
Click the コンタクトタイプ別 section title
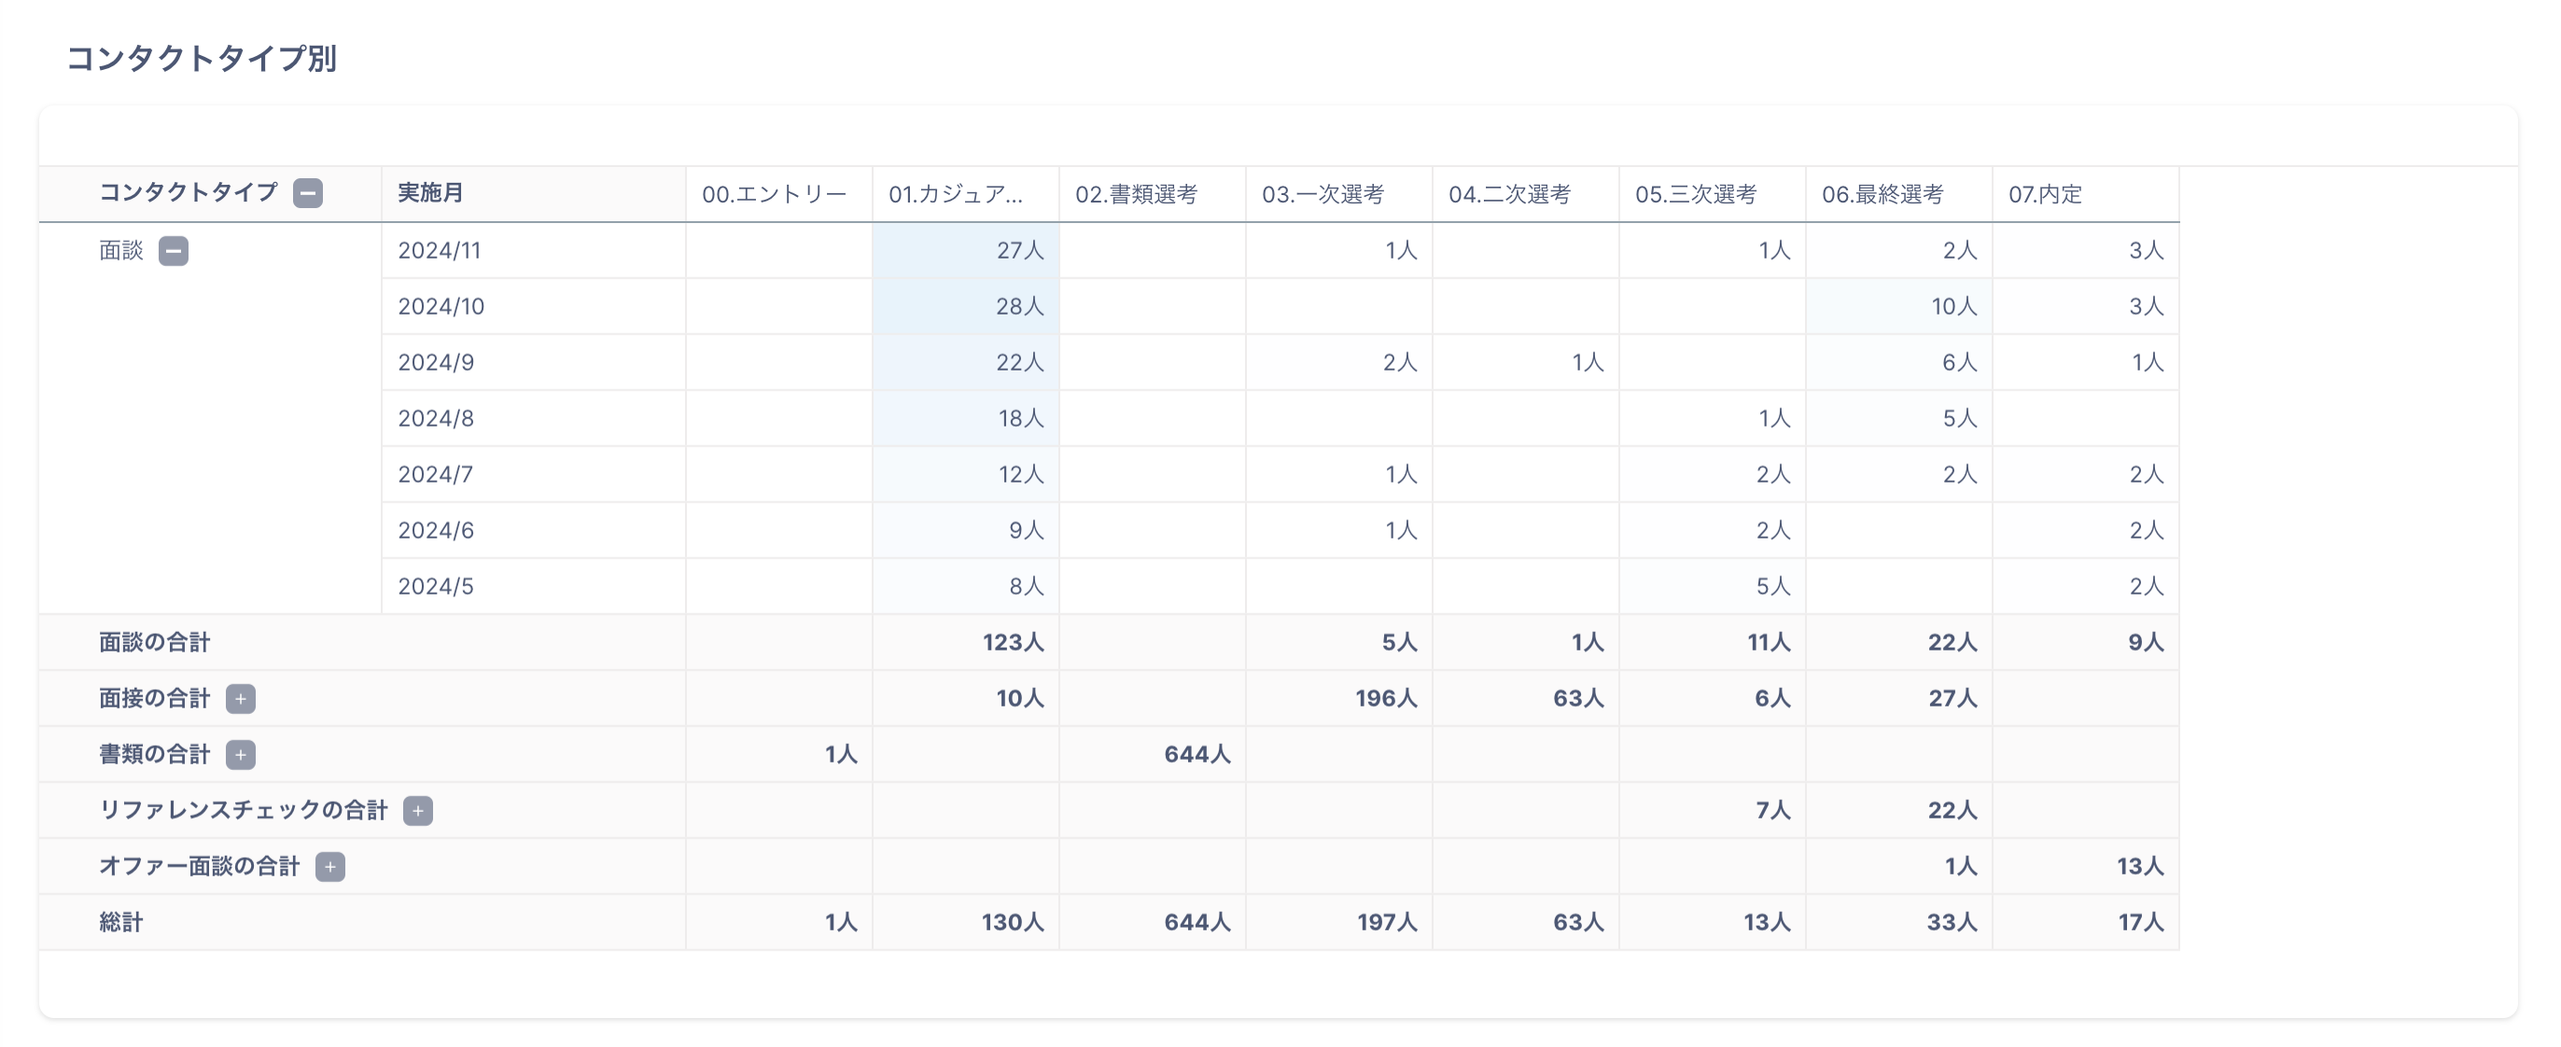pyautogui.click(x=201, y=58)
